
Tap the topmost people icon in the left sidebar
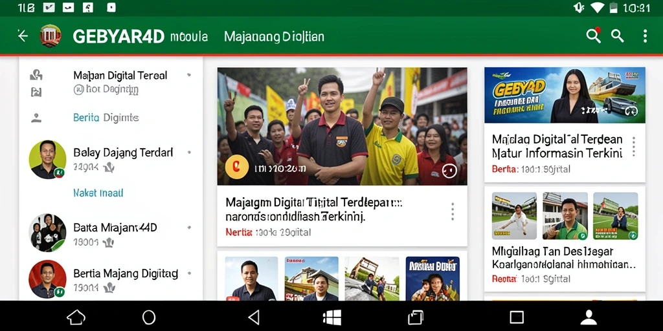point(36,76)
